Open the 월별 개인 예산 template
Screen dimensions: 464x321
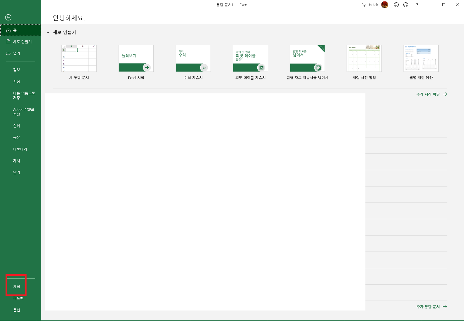click(421, 62)
